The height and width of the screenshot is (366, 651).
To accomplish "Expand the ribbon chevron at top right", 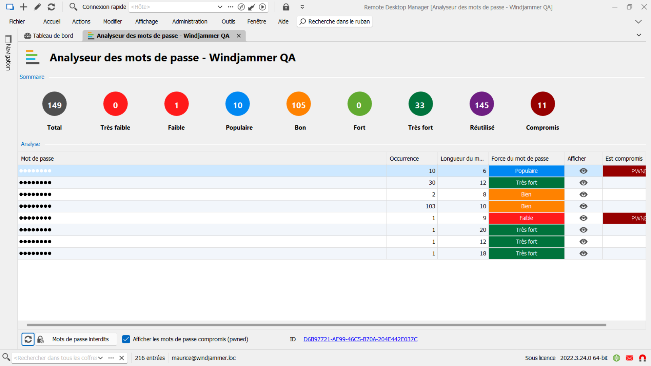I will coord(638,21).
